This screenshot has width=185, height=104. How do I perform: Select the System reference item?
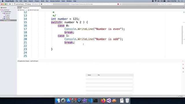pyautogui.click(x=7, y=15)
